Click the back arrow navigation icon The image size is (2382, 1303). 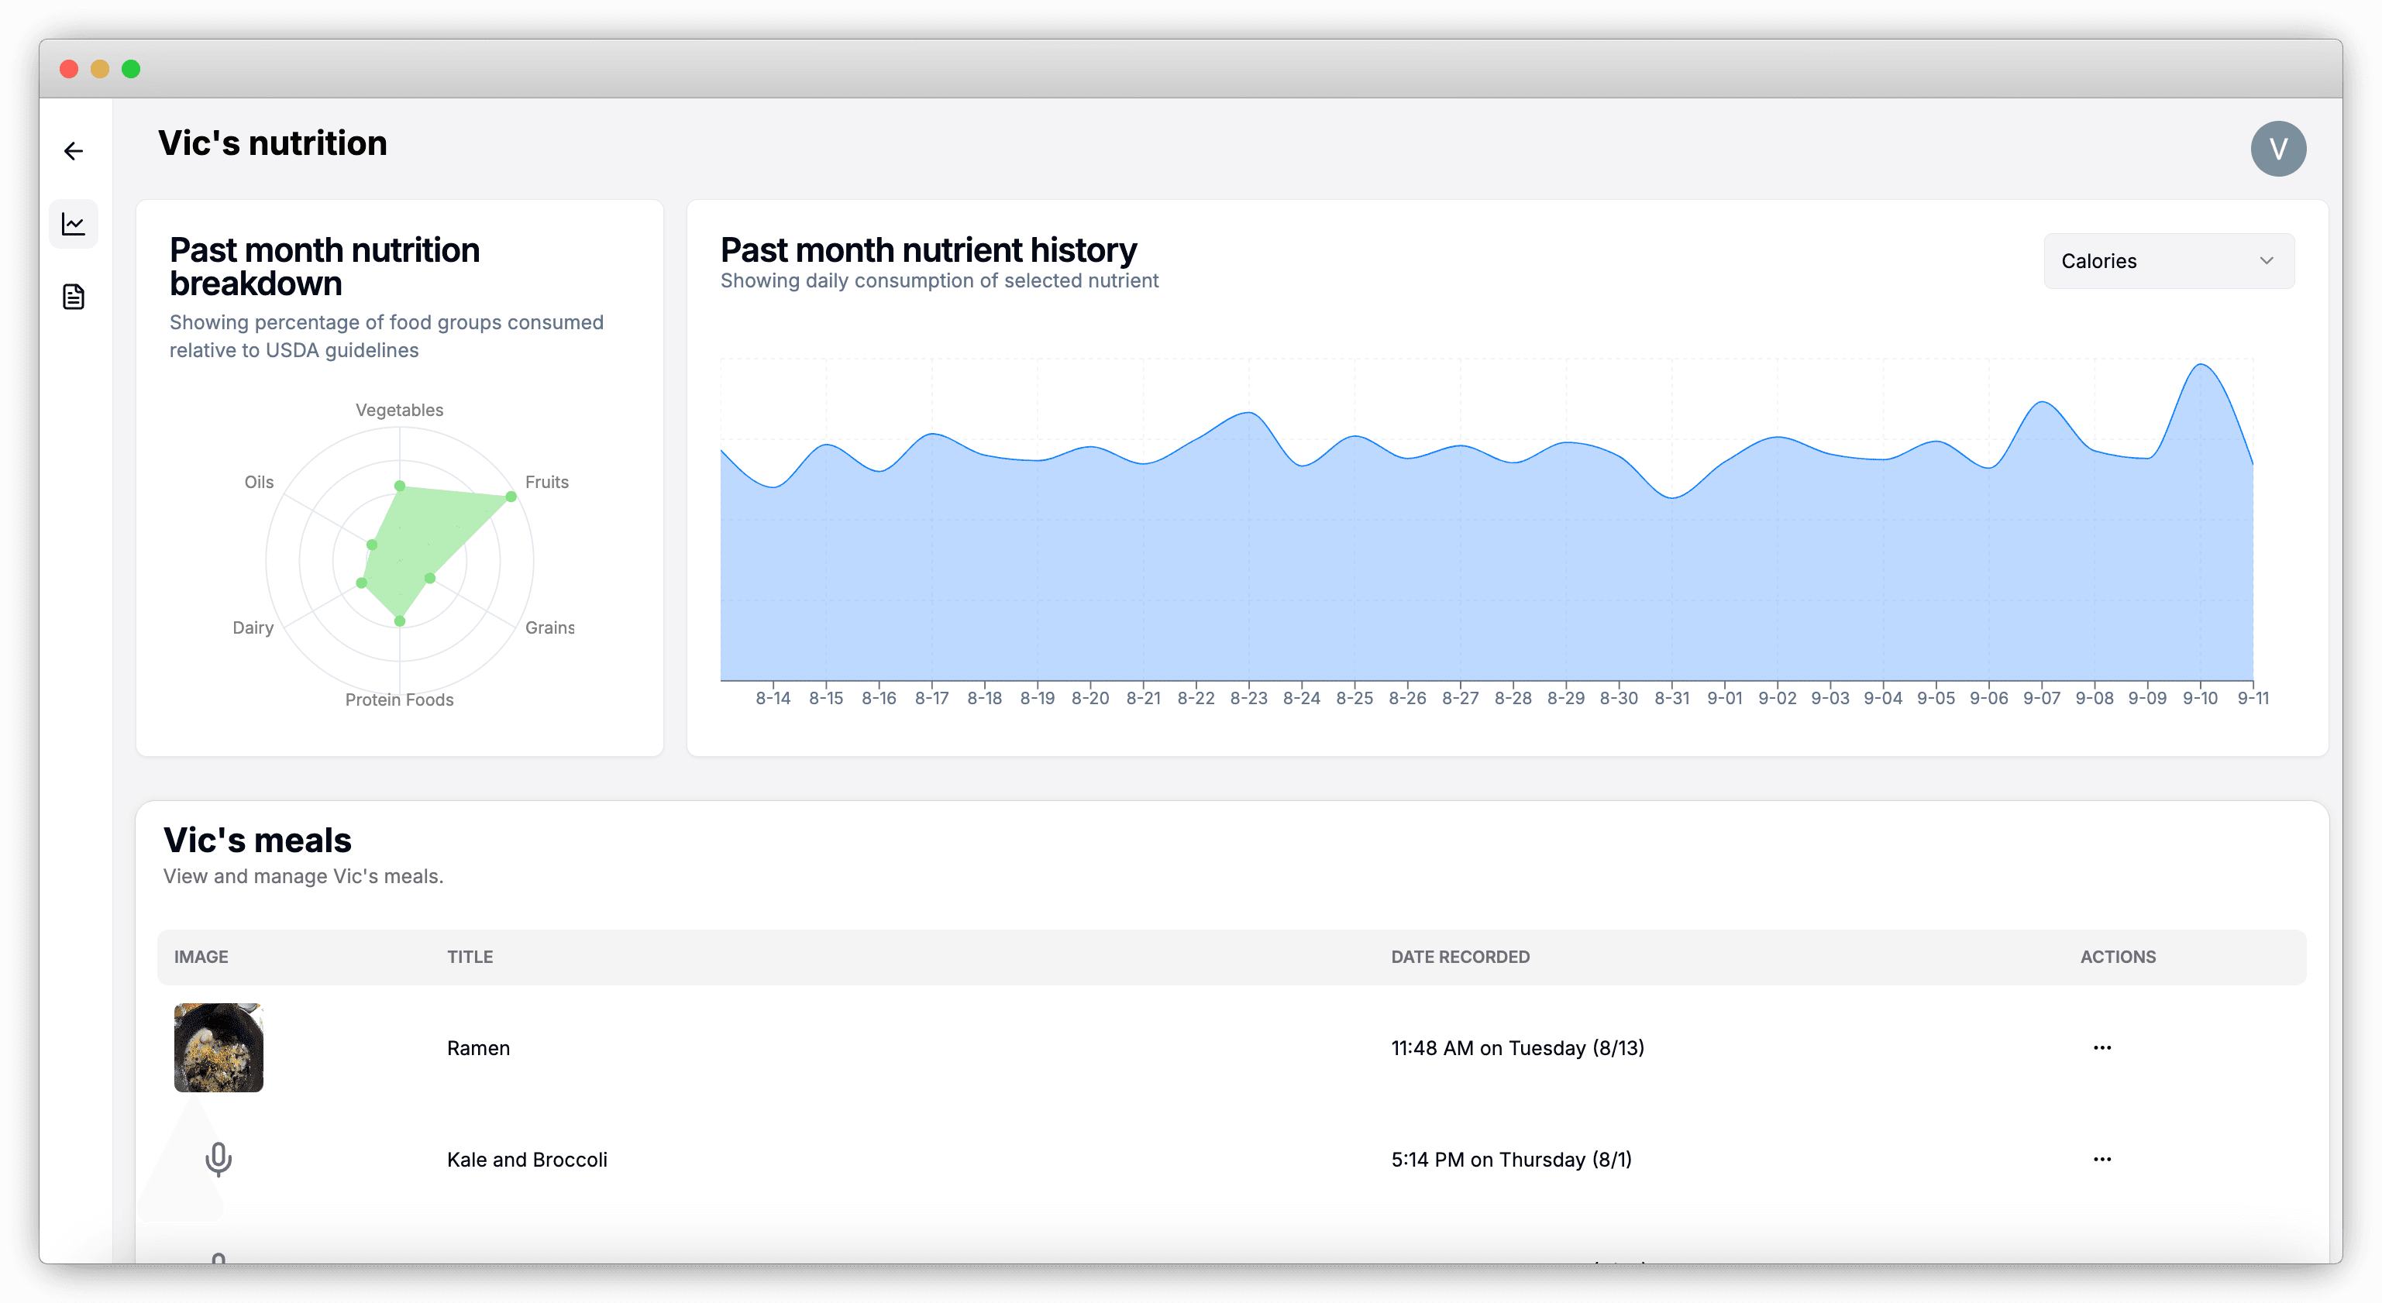click(x=74, y=151)
